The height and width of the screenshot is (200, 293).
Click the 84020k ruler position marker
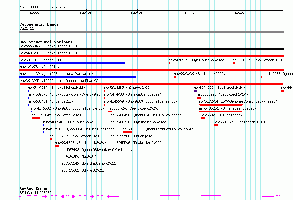coord(137,13)
